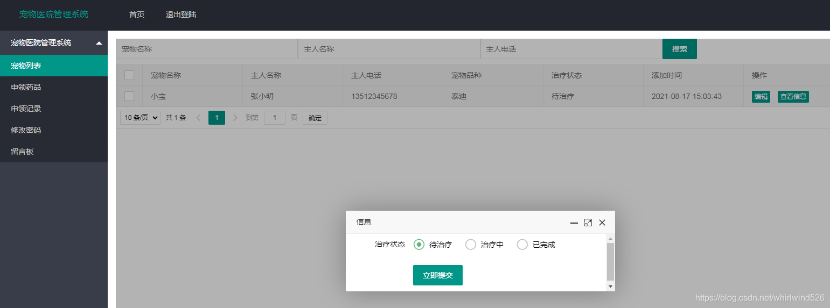The image size is (830, 308).
Task: Focus the page number jump input
Action: tap(275, 118)
